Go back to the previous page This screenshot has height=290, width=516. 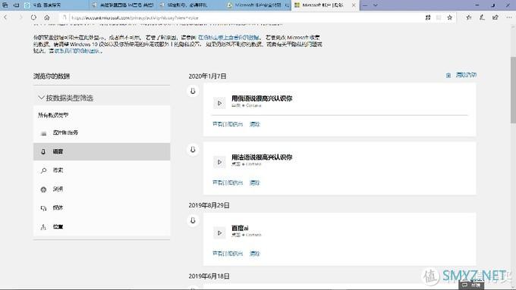(x=5, y=17)
